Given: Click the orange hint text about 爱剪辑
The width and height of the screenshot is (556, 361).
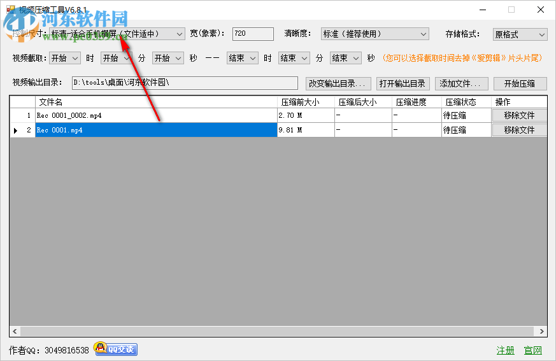Looking at the screenshot, I should 462,58.
